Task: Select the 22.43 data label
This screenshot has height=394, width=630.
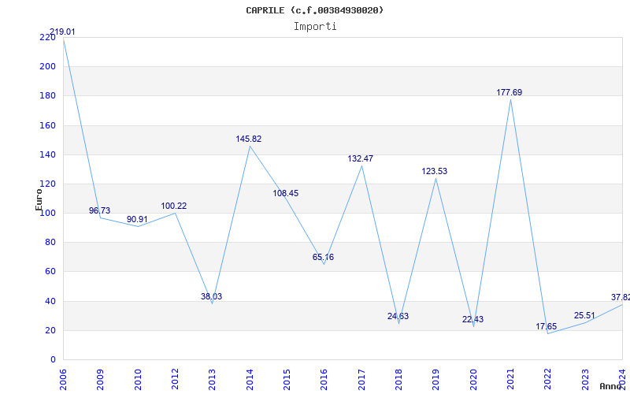Action: click(472, 320)
